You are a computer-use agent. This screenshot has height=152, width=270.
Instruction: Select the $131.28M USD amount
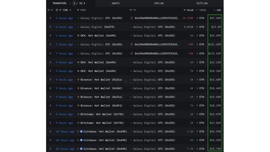(215, 44)
